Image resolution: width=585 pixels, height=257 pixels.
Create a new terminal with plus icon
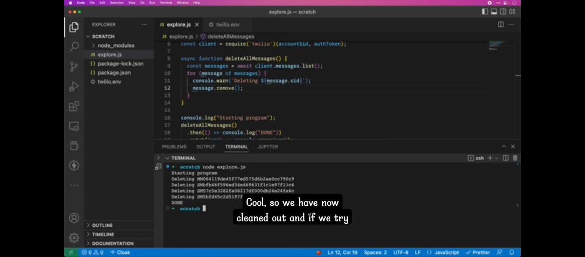490,158
